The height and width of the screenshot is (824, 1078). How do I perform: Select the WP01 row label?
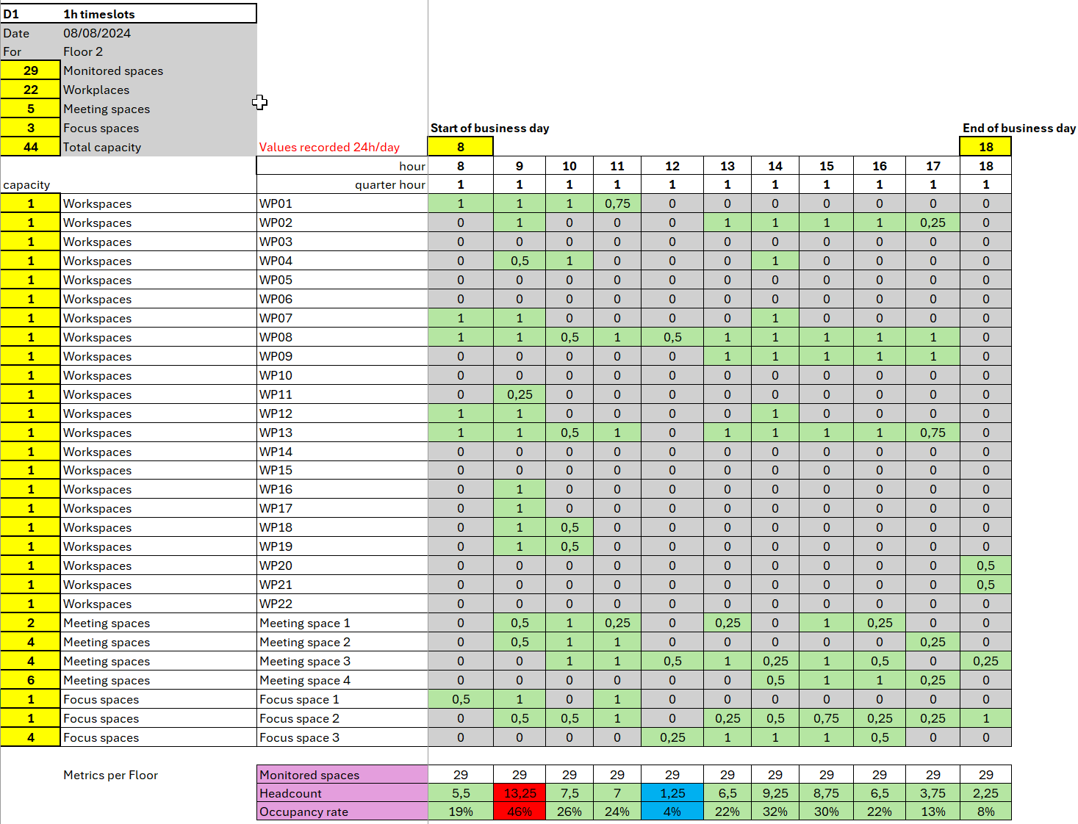point(342,203)
